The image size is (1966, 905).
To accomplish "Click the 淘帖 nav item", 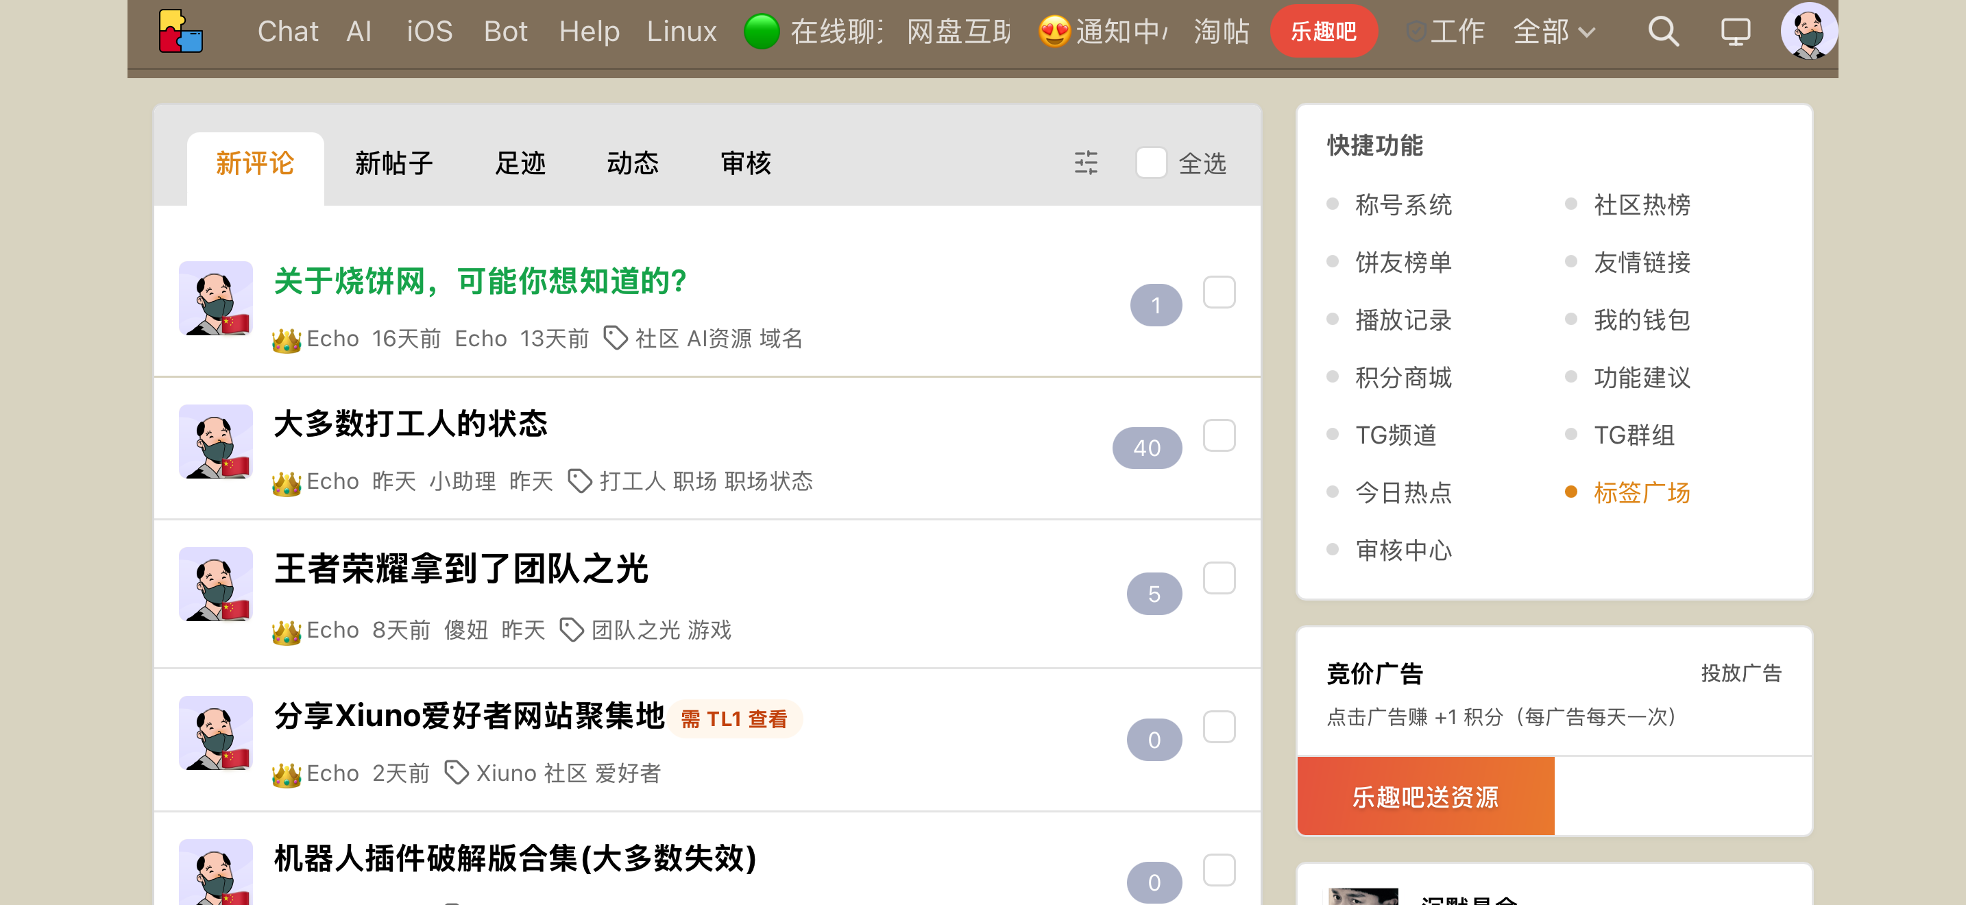I will [x=1221, y=32].
